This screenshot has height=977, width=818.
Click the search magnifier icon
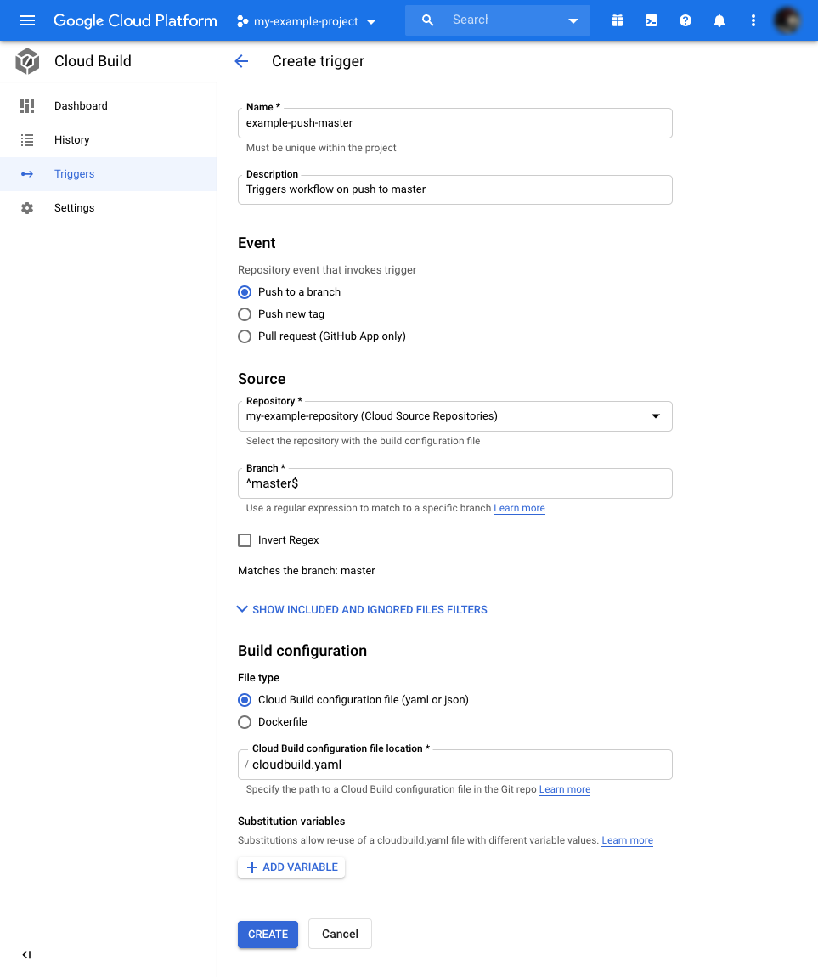427,20
